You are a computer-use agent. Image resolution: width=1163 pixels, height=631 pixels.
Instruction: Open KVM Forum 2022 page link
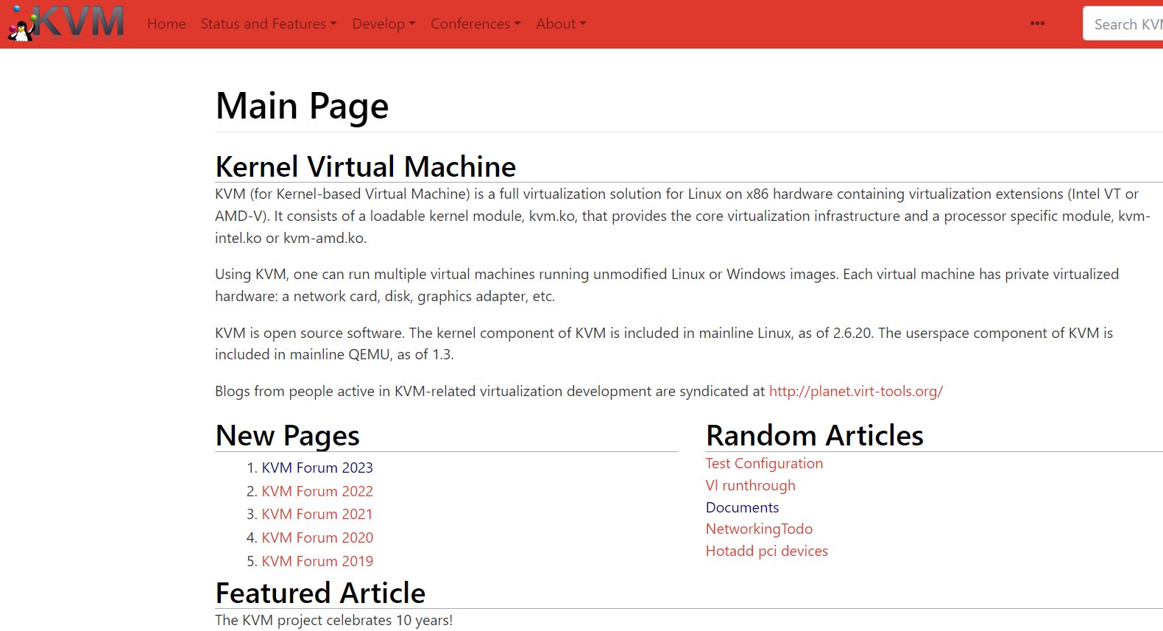point(317,491)
